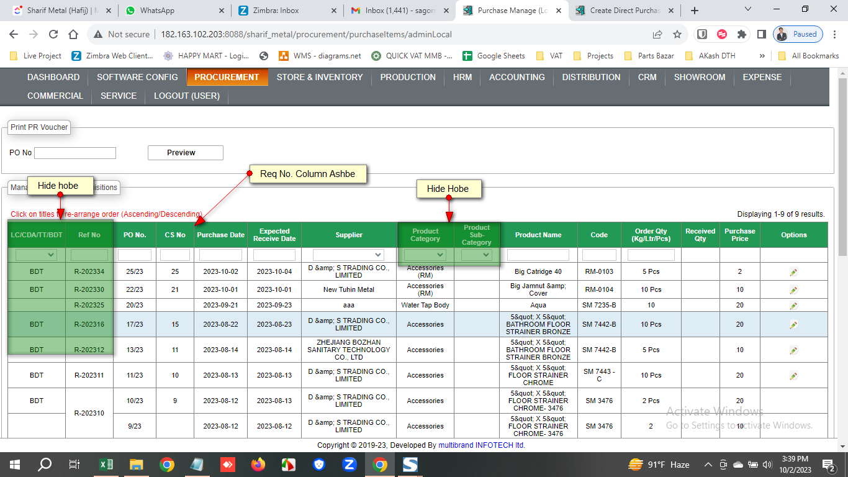The image size is (848, 477).
Task: Bookmark this page with star icon
Action: [677, 35]
